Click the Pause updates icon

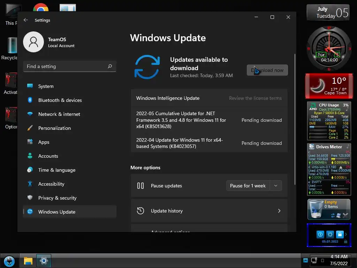pos(140,186)
